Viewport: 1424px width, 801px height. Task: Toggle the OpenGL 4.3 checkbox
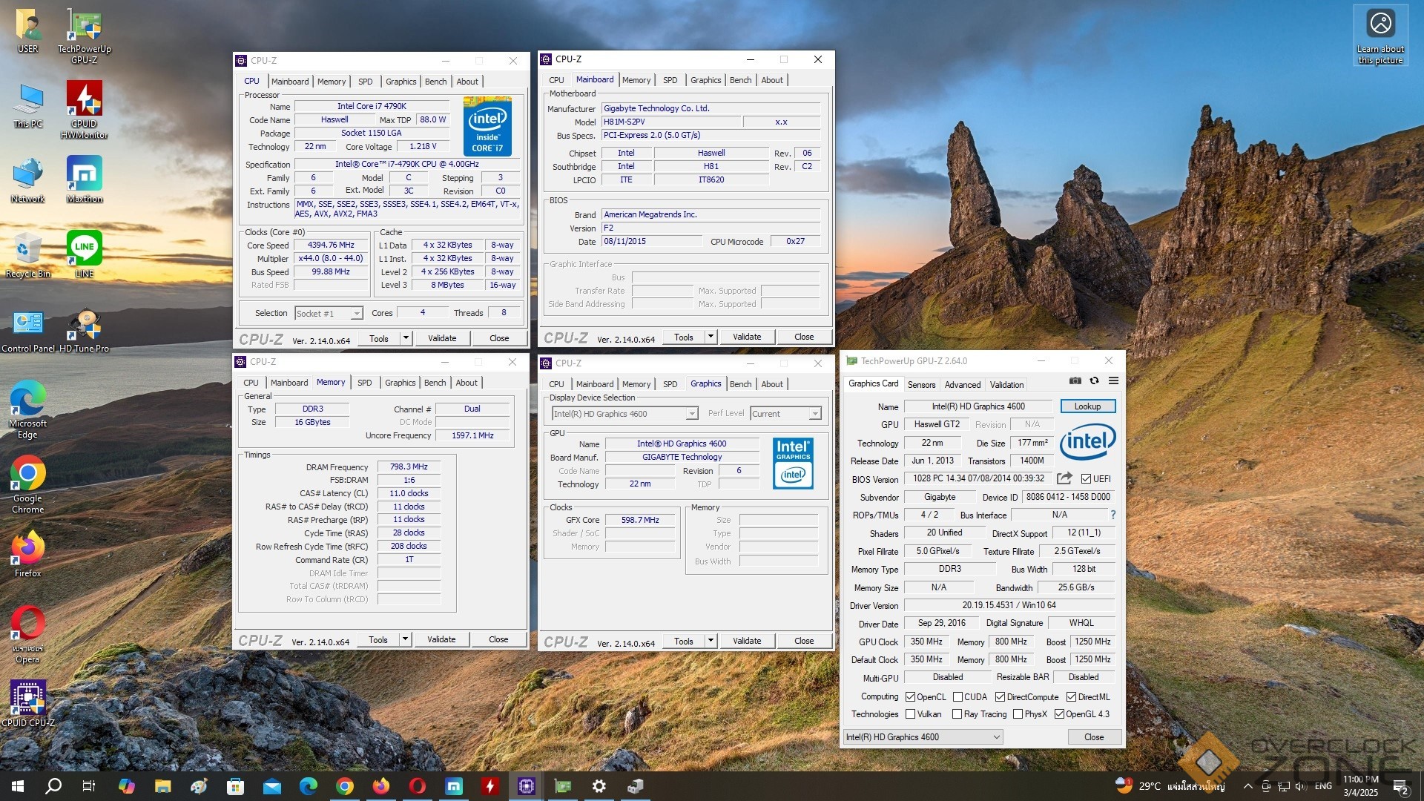(1059, 714)
